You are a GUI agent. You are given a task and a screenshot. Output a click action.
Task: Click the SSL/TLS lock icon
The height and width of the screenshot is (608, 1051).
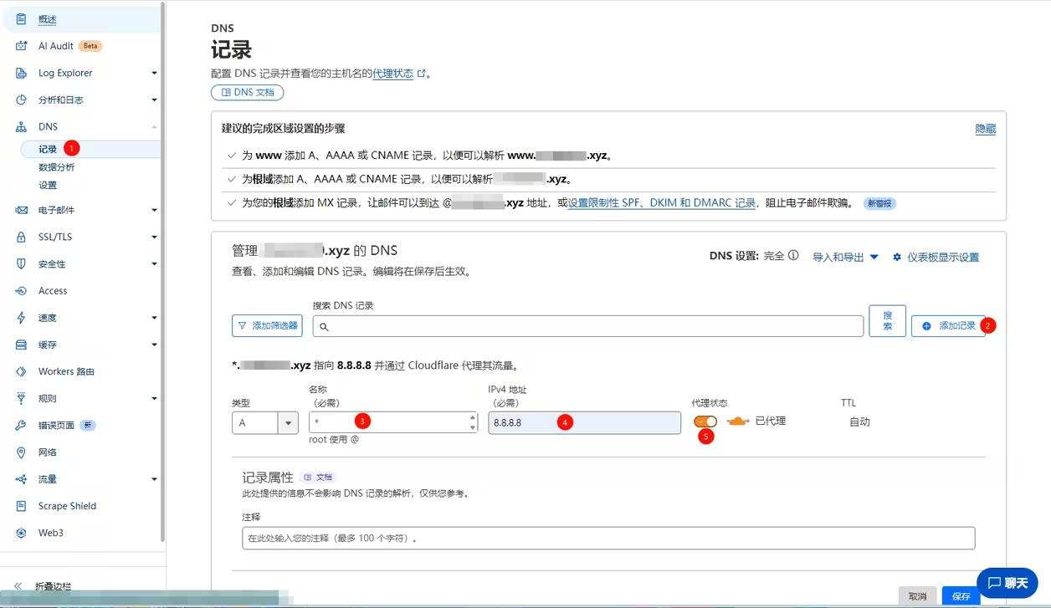22,238
